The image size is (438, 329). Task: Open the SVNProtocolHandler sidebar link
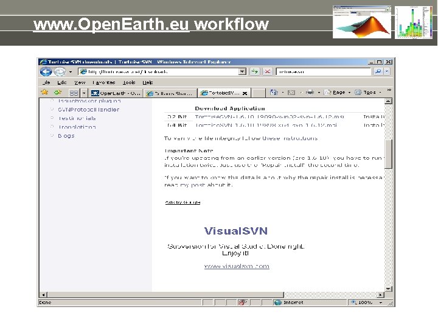coord(89,110)
